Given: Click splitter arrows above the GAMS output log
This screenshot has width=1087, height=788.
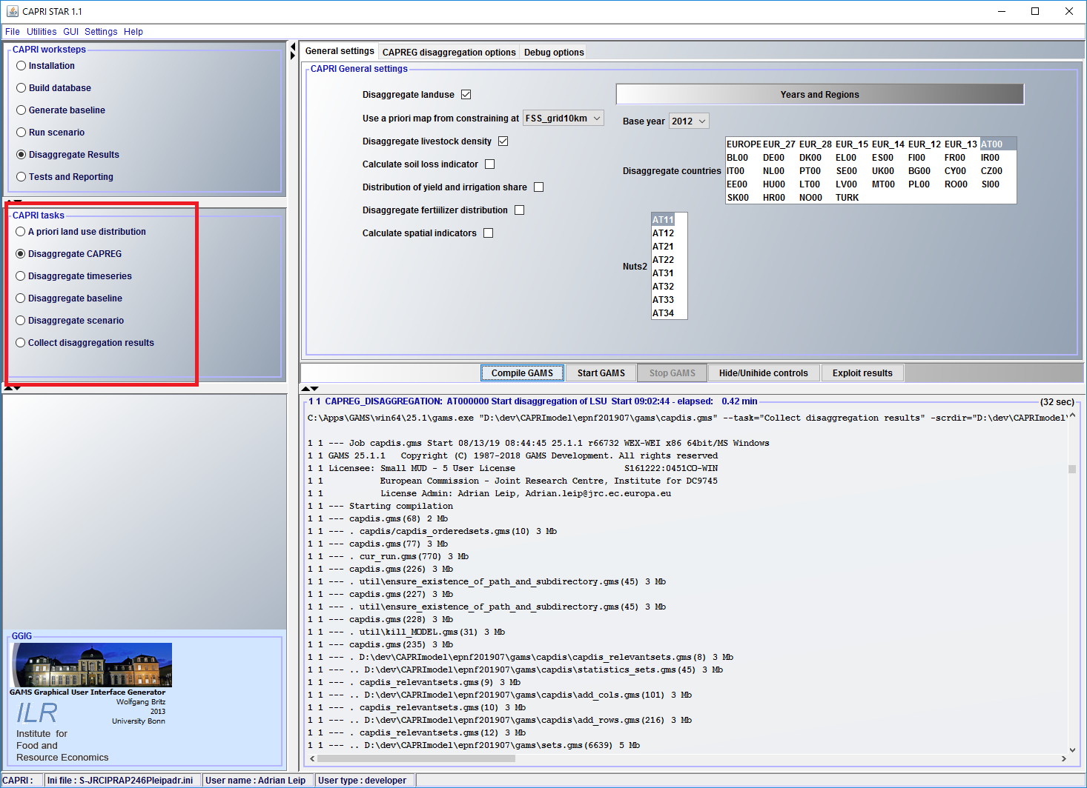Looking at the screenshot, I should pos(309,389).
